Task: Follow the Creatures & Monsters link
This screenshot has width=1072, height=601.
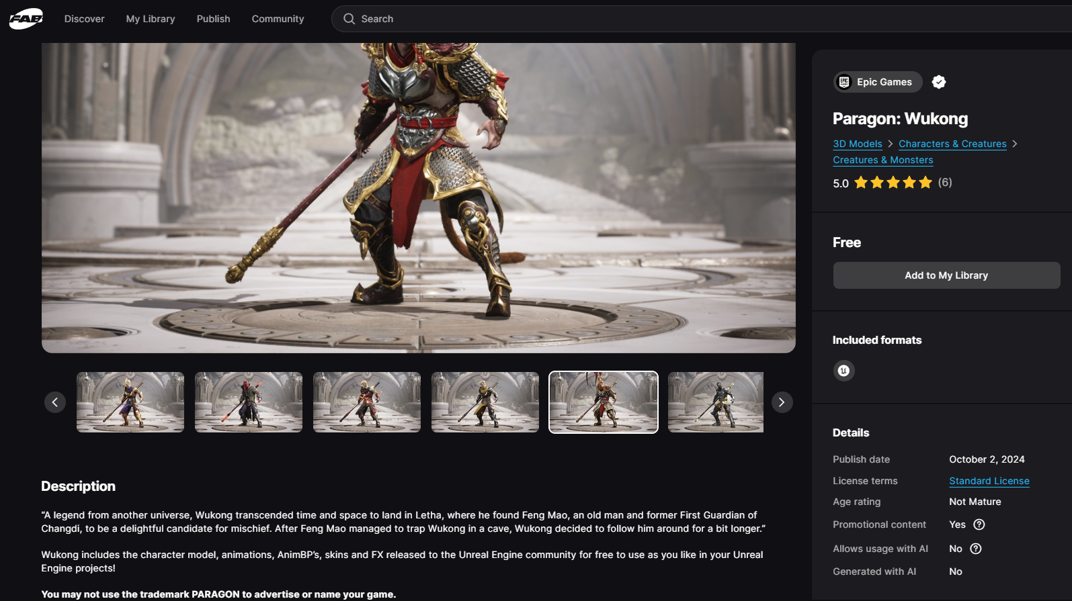Action: pyautogui.click(x=882, y=160)
